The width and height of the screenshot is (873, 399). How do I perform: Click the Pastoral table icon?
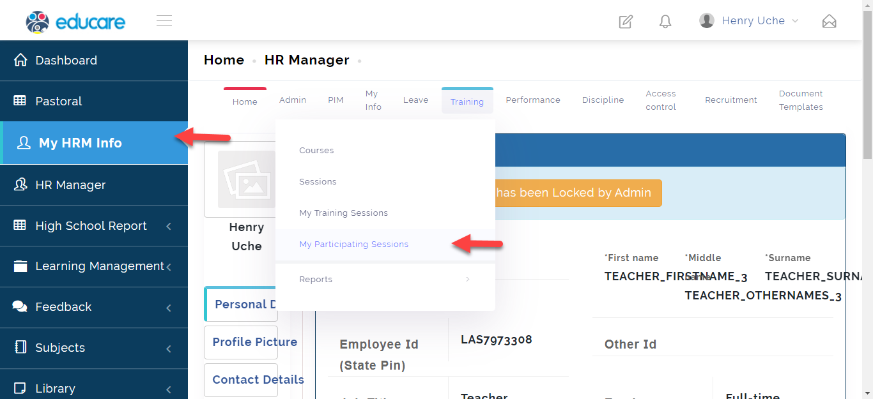pos(20,101)
